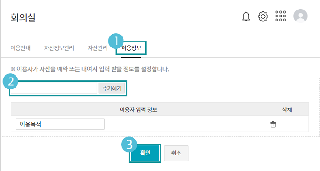This screenshot has height=171, width=320.
Task: Click into the 이용목적 text field
Action: pos(60,124)
